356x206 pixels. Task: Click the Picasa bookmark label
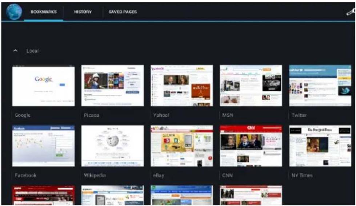coord(92,115)
